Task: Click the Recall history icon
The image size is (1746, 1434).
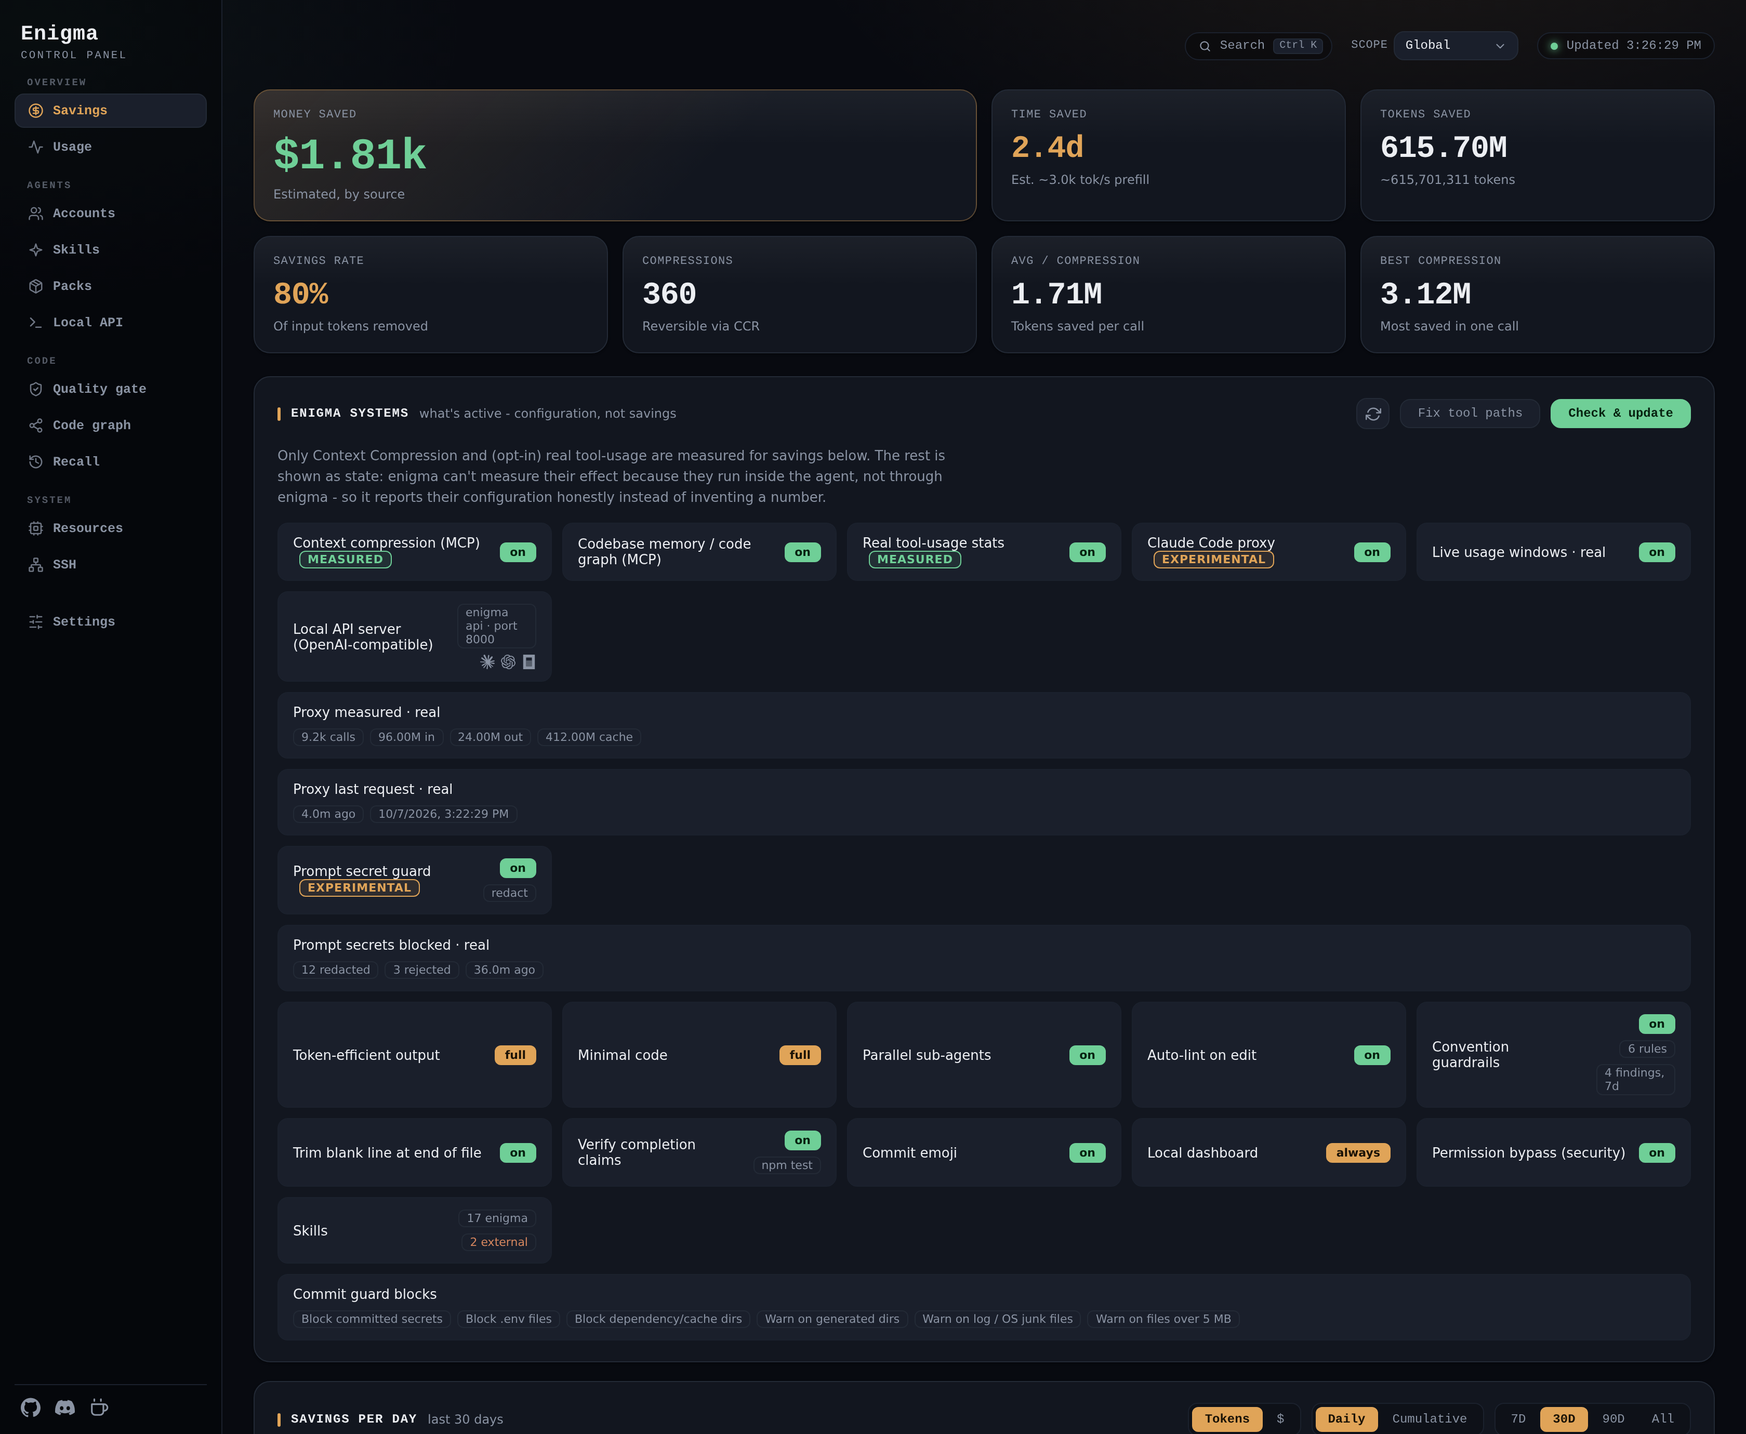Action: click(x=35, y=462)
